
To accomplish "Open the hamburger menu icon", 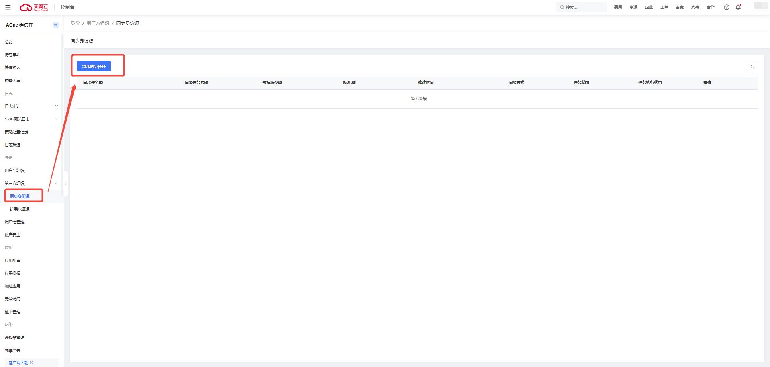I will pos(8,7).
